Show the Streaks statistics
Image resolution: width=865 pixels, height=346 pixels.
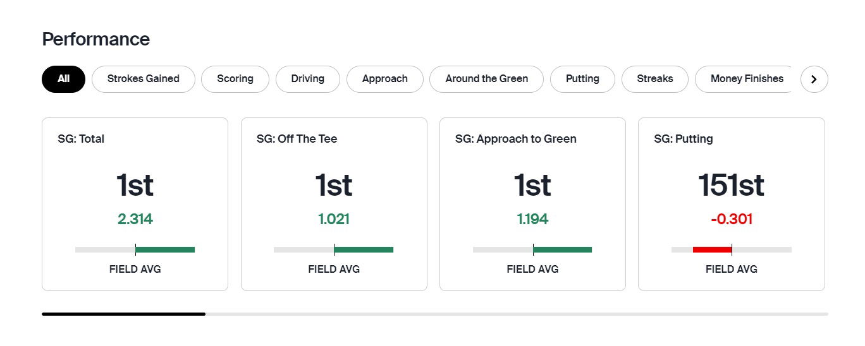[654, 79]
